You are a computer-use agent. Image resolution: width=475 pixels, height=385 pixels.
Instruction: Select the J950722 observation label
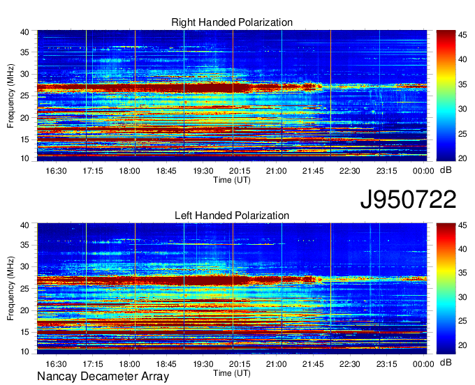coord(408,199)
